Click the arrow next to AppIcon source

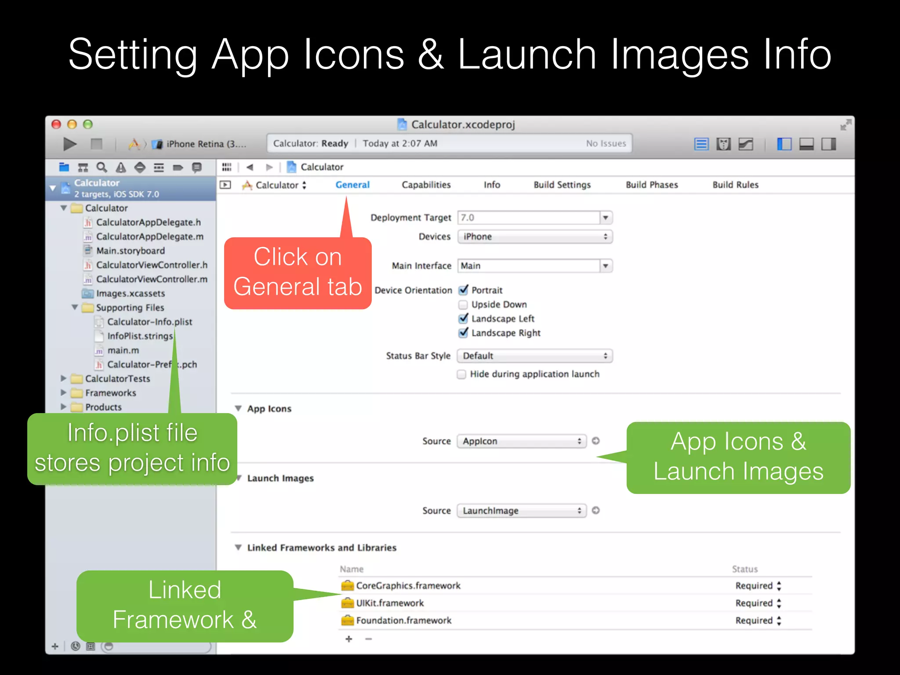coord(596,441)
